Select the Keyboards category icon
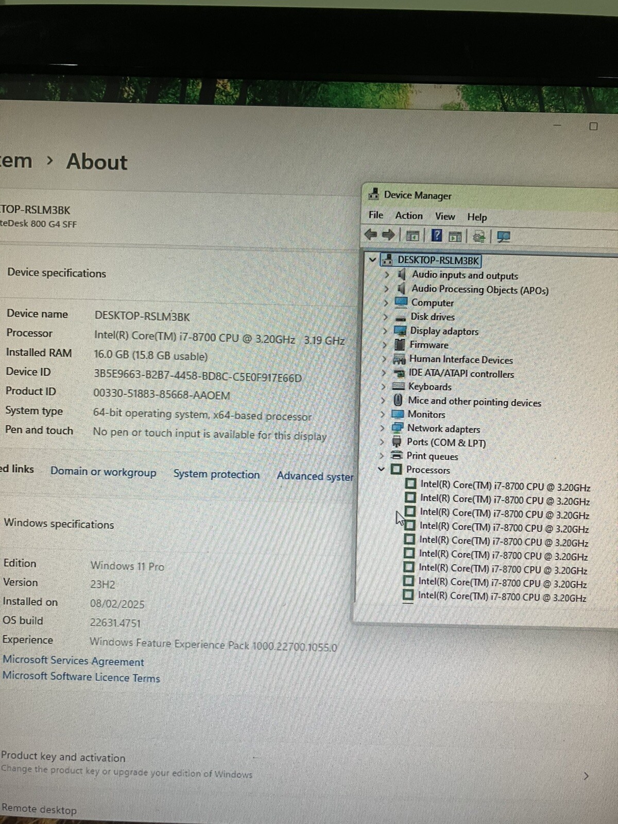Viewport: 618px width, 824px height. [399, 386]
